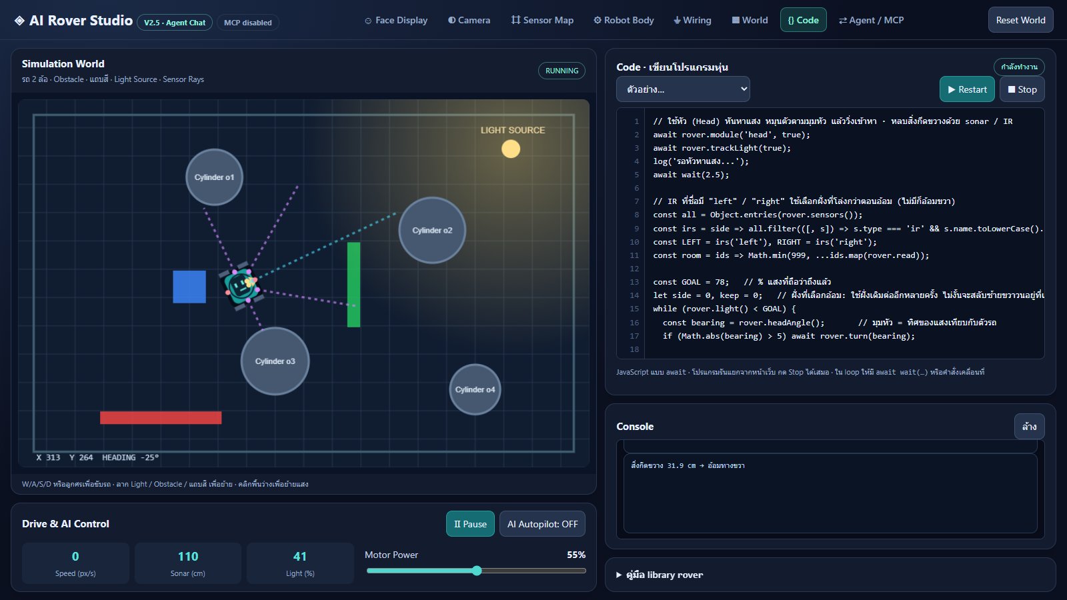
Task: Switch to the World tab
Action: point(750,20)
